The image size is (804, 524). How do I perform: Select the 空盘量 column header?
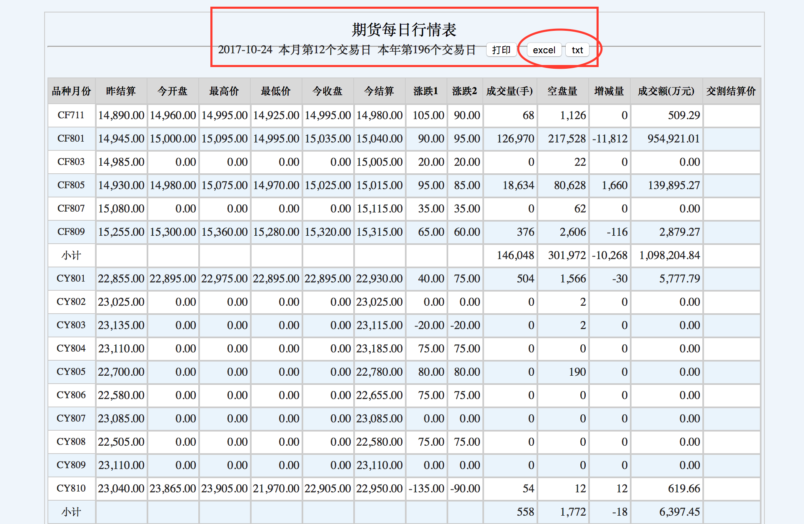563,91
